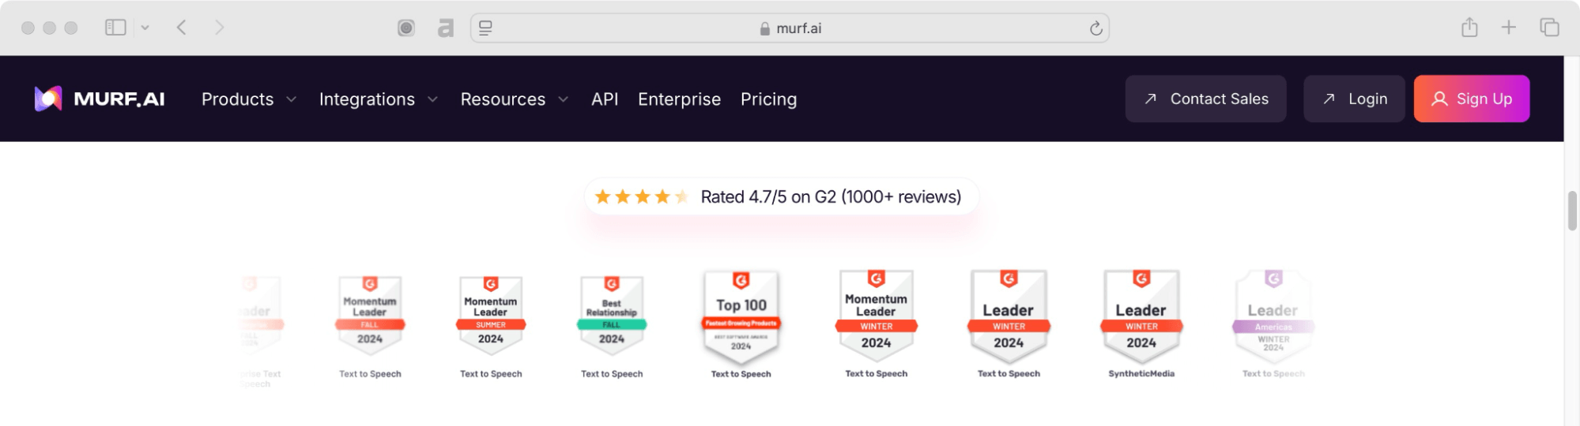This screenshot has width=1580, height=426.
Task: Click the murf.ai address bar
Action: (790, 28)
